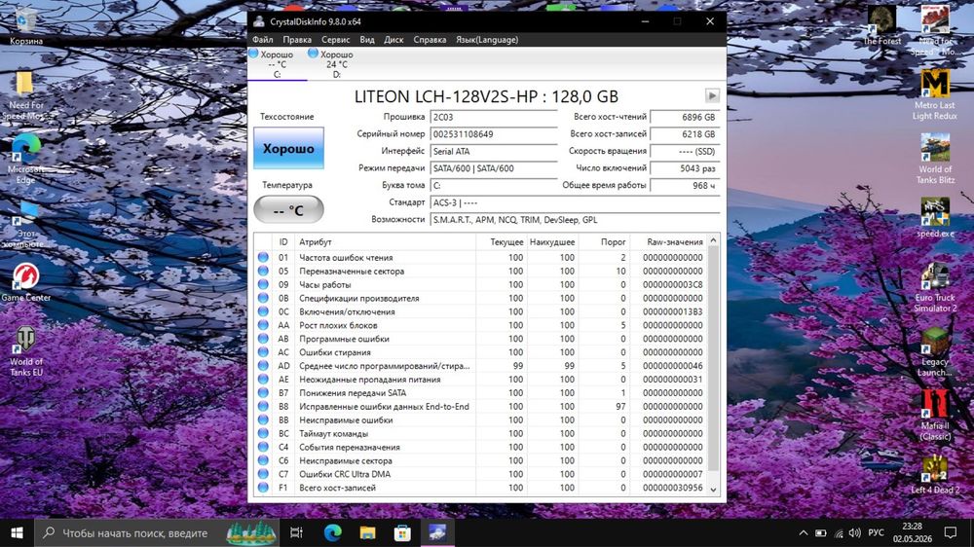The height and width of the screenshot is (547, 974).
Task: Select Исправленные ошибки данных End-to-End row
Action: coord(480,407)
